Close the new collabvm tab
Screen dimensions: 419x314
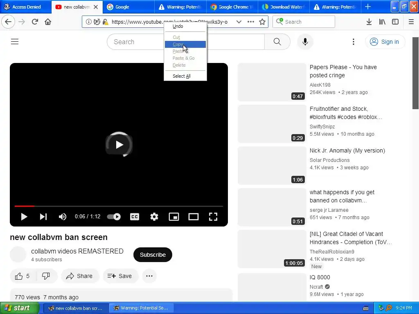pos(96,7)
